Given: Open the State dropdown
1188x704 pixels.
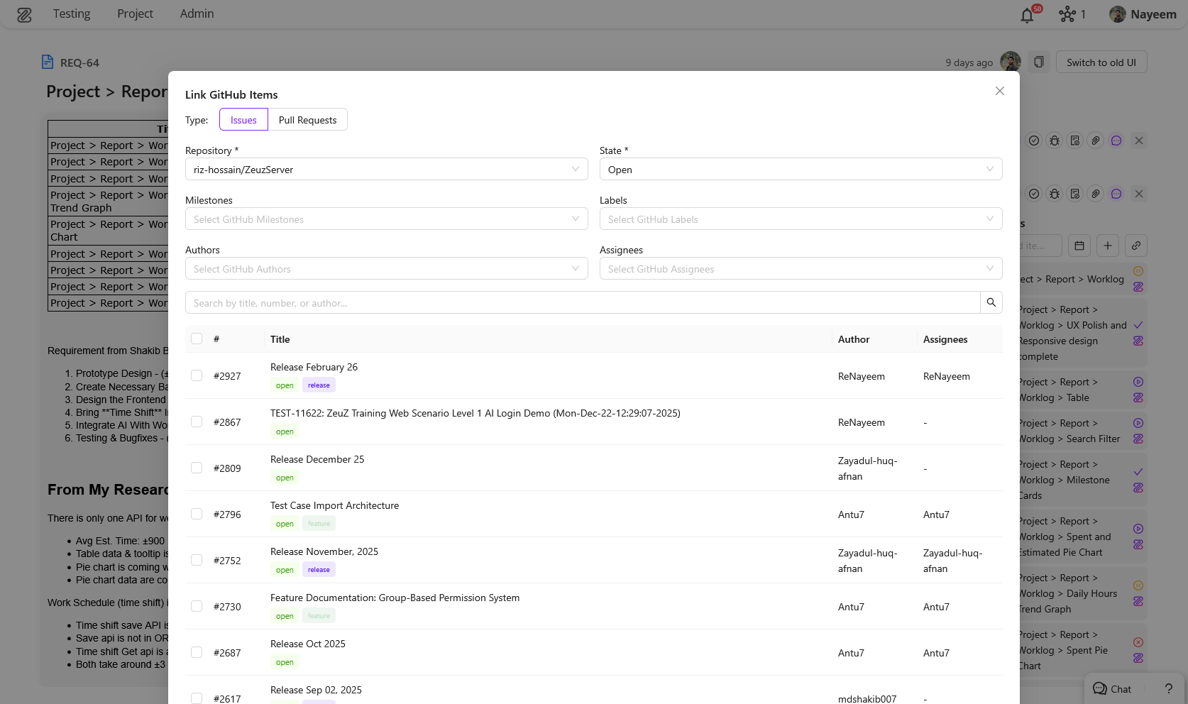Looking at the screenshot, I should 801,169.
